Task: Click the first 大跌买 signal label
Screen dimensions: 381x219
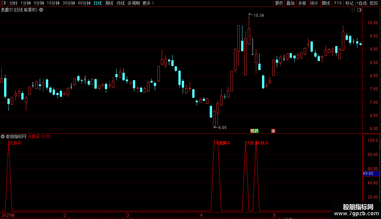Action: 15,143
